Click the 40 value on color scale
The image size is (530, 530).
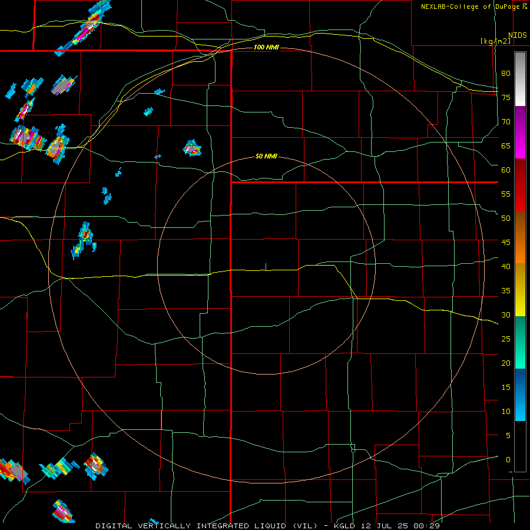coord(506,267)
